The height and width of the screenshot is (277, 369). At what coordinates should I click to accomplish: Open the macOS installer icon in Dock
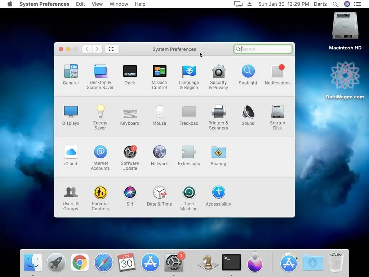255,262
